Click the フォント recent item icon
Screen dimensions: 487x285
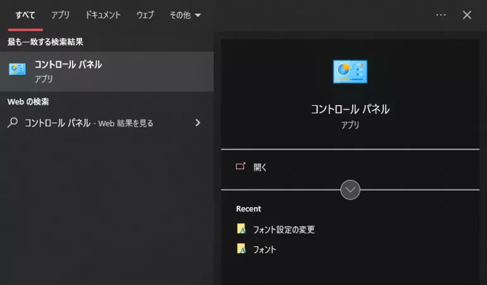[x=242, y=249]
